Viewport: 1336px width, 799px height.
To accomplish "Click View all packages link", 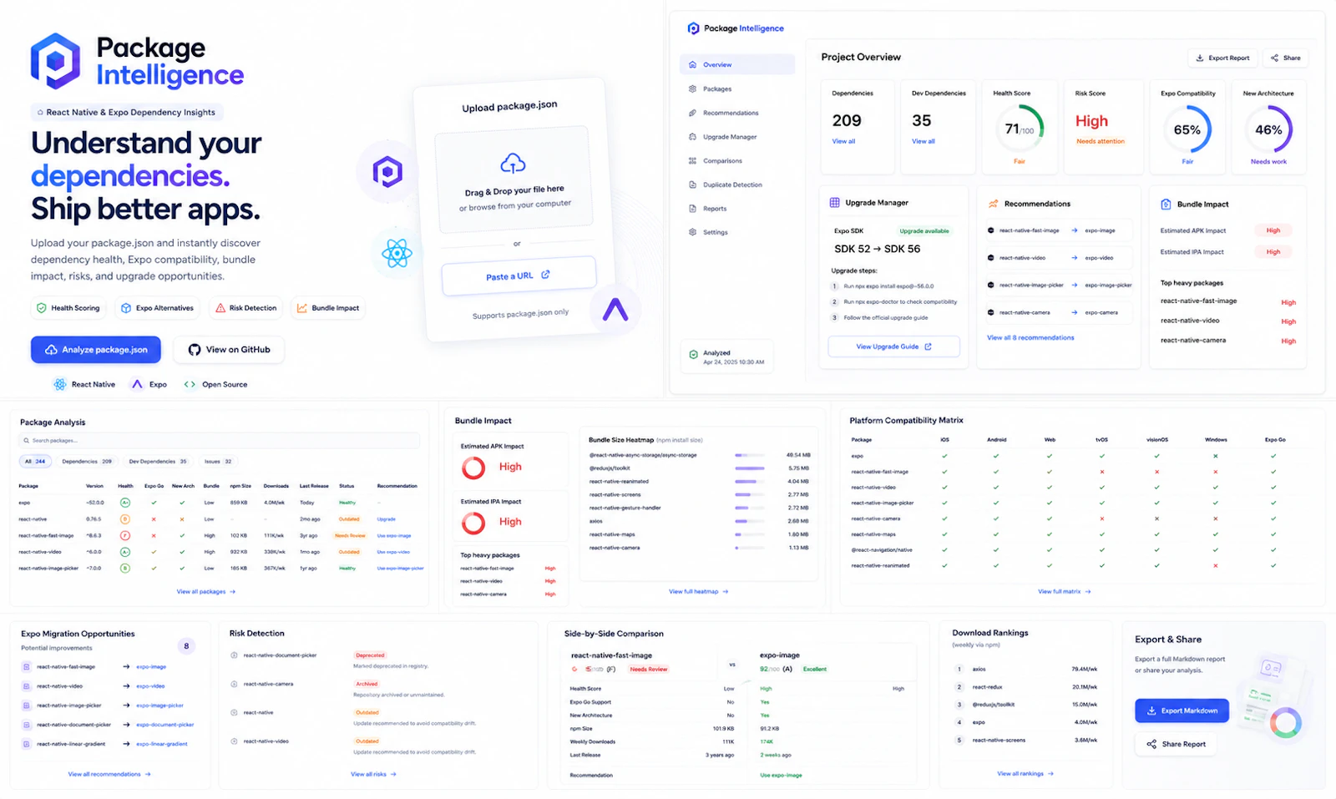I will pos(206,592).
